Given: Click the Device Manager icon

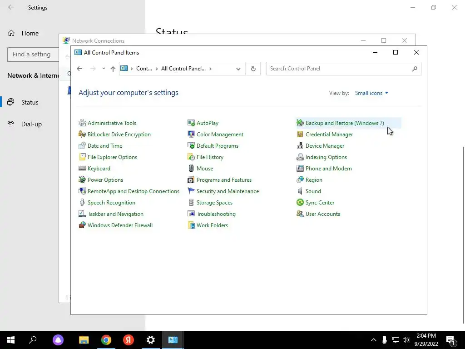Looking at the screenshot, I should tap(300, 146).
